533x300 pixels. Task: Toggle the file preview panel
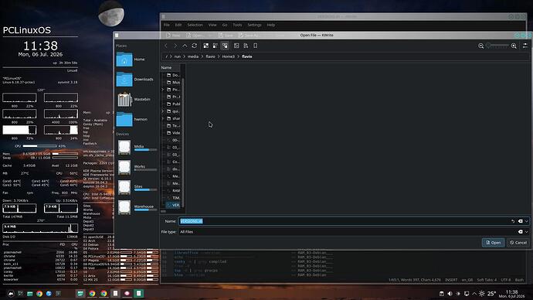[236, 46]
